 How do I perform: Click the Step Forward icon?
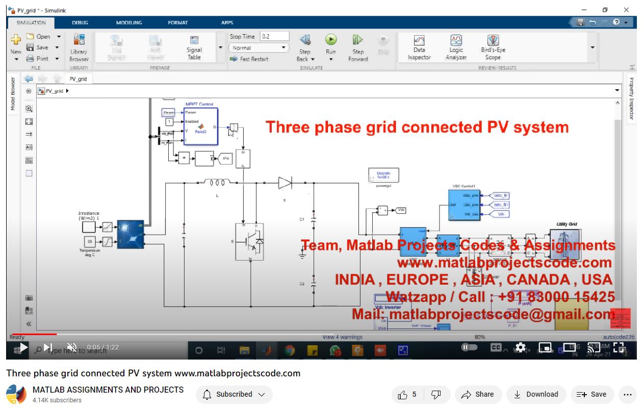tap(358, 41)
